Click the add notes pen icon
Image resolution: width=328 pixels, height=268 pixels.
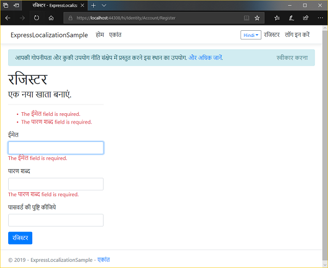(291, 17)
